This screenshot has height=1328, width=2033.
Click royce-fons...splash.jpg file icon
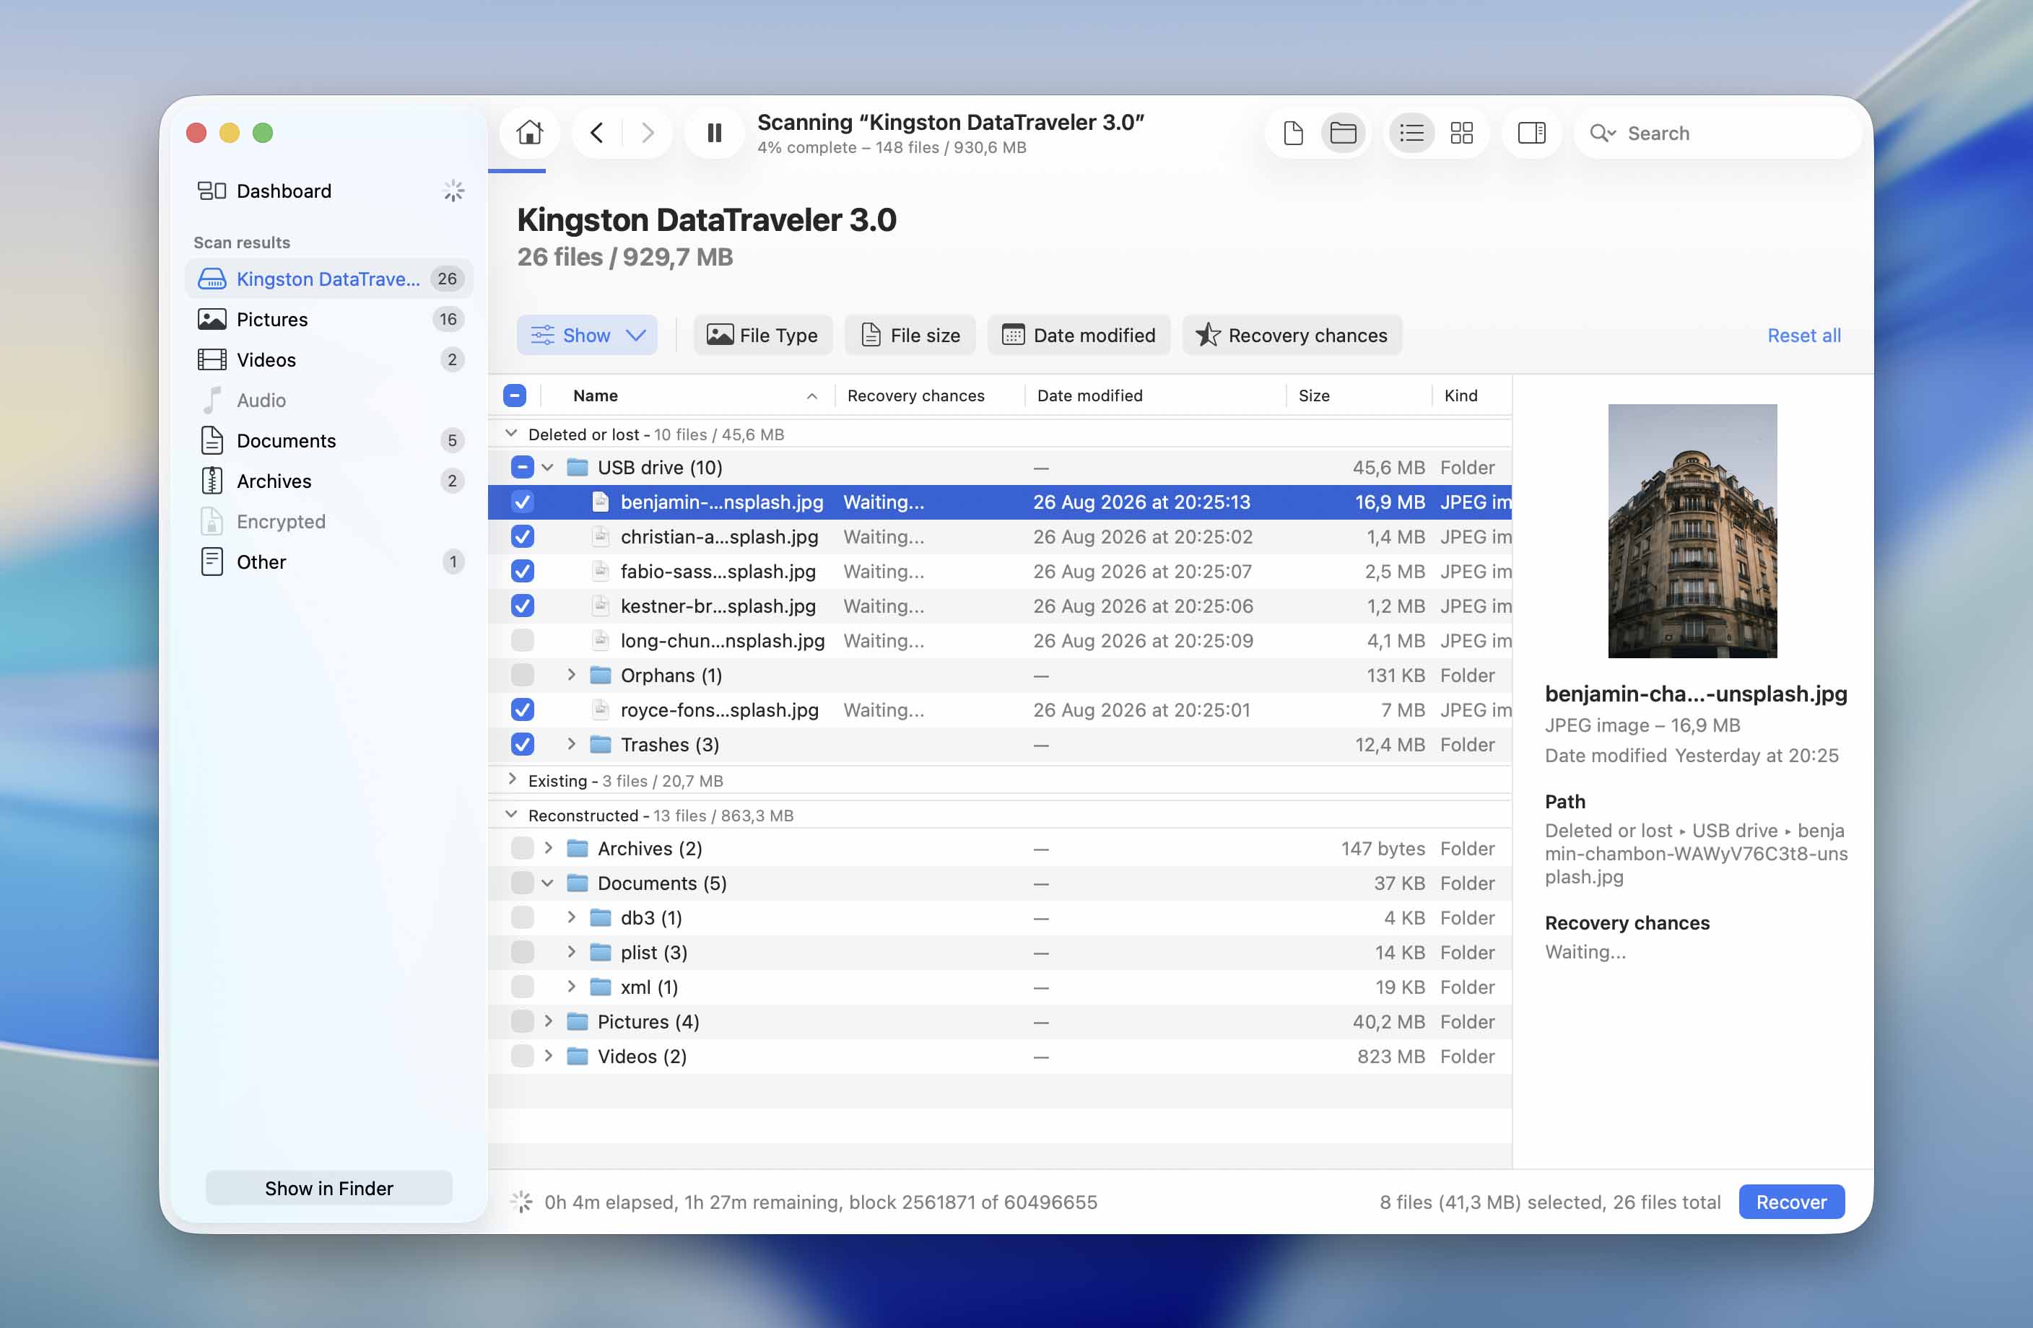tap(601, 709)
